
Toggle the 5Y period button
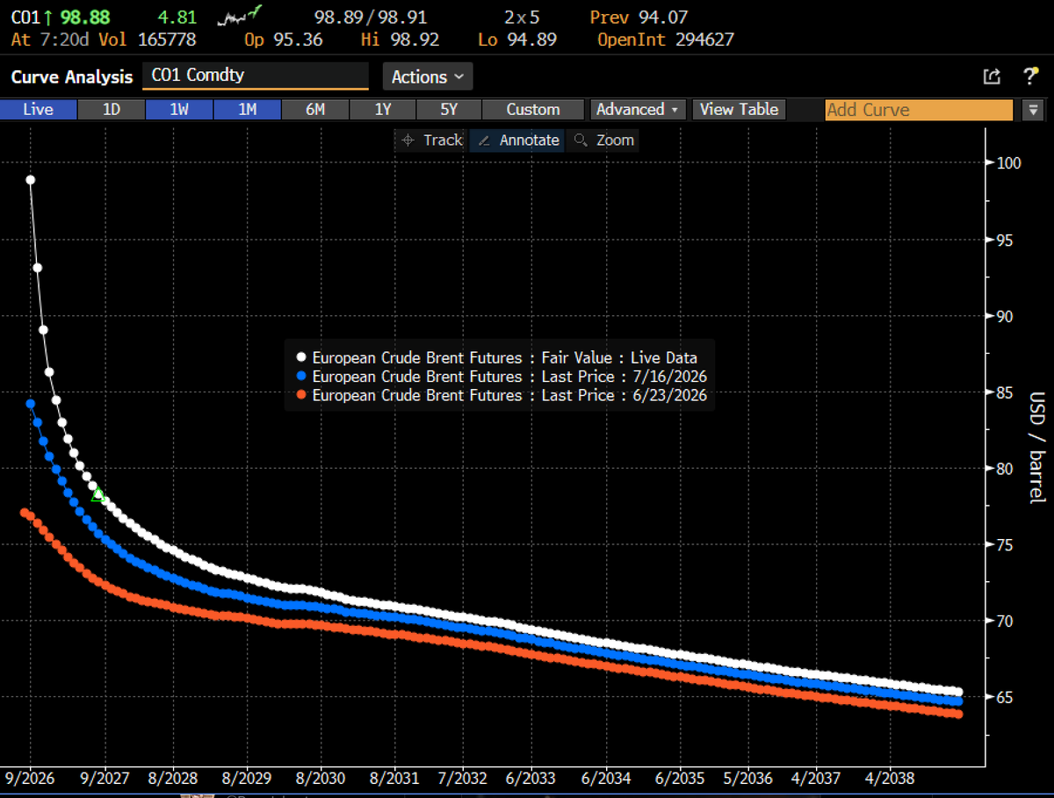(449, 110)
